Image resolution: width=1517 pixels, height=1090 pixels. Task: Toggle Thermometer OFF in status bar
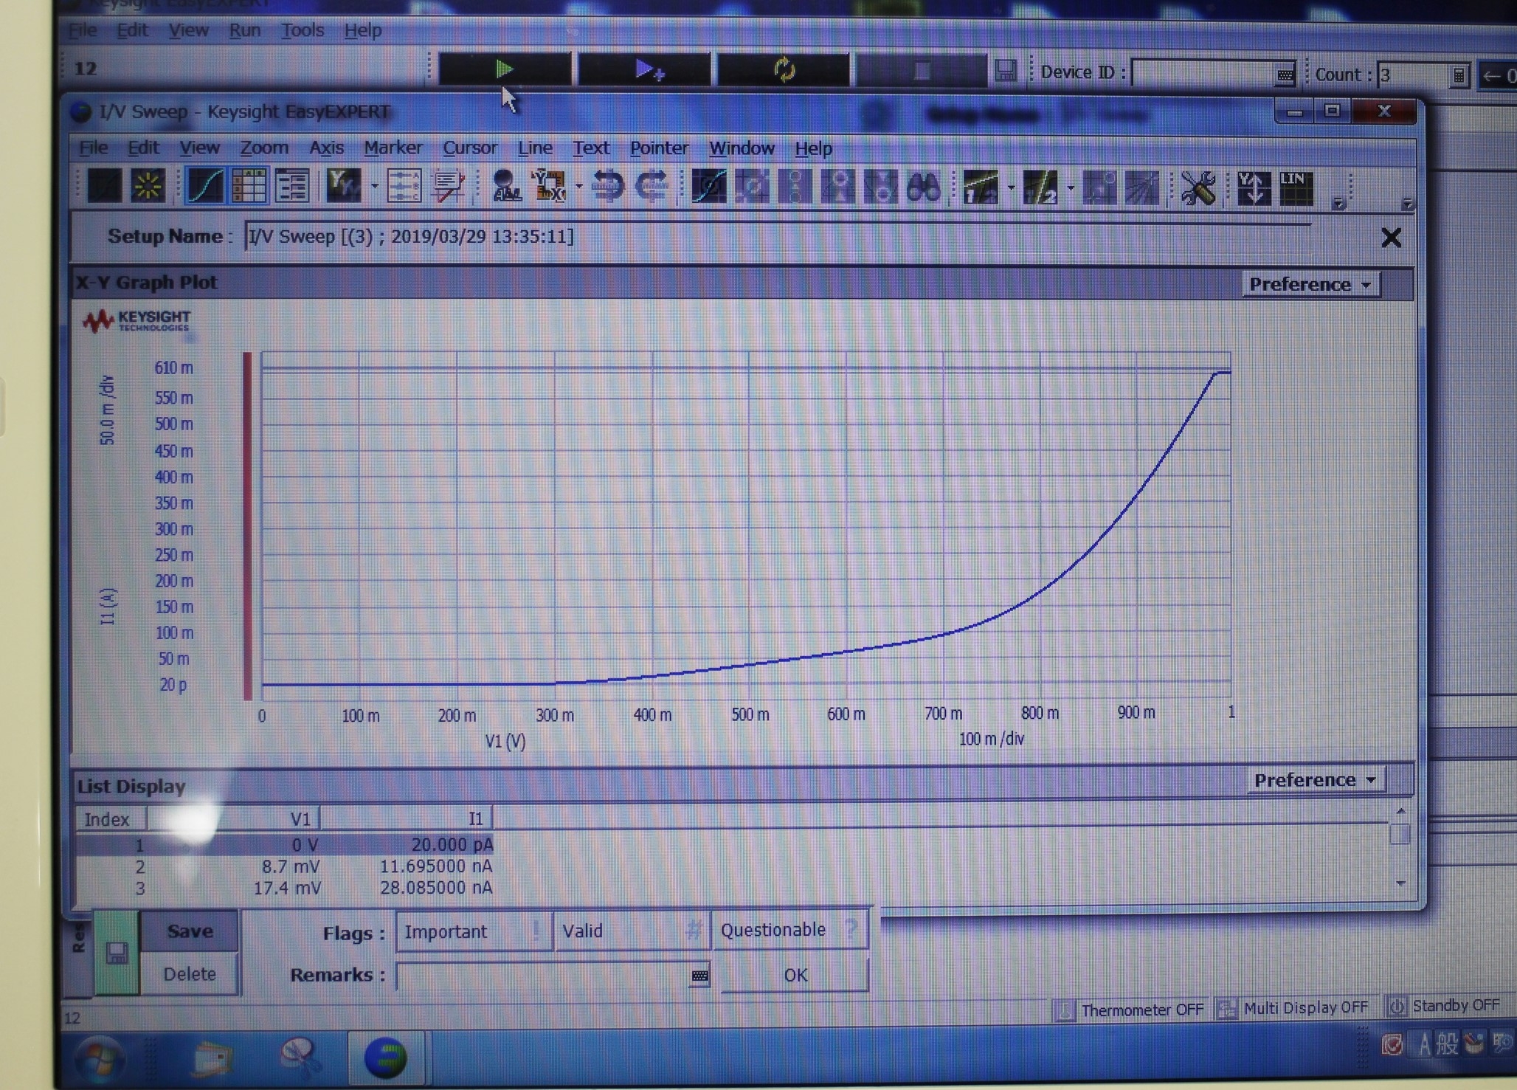(x=1130, y=1010)
